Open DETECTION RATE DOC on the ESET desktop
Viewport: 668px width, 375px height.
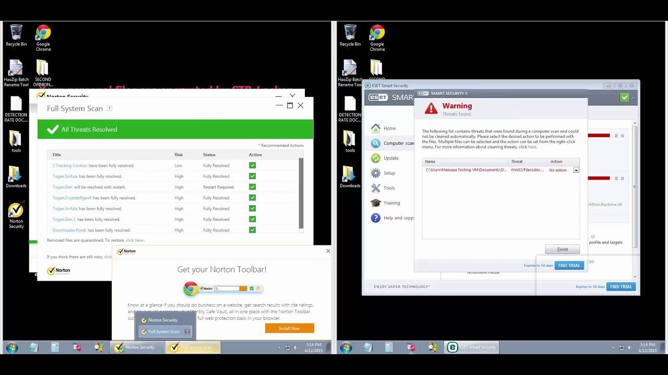pos(350,109)
